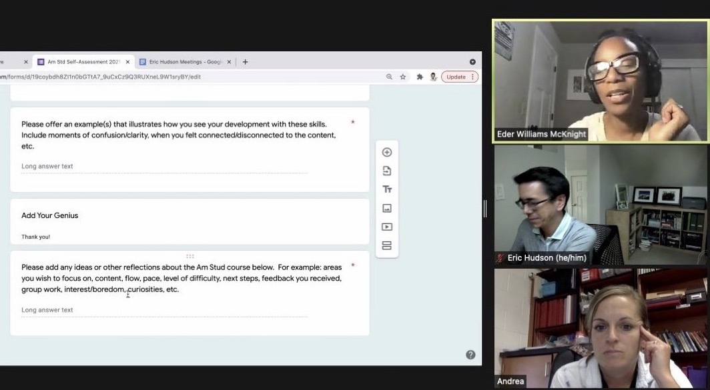Click the Import questions icon
The width and height of the screenshot is (710, 390).
386,171
